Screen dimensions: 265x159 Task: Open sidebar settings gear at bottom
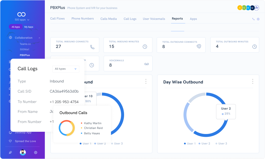tap(36, 152)
